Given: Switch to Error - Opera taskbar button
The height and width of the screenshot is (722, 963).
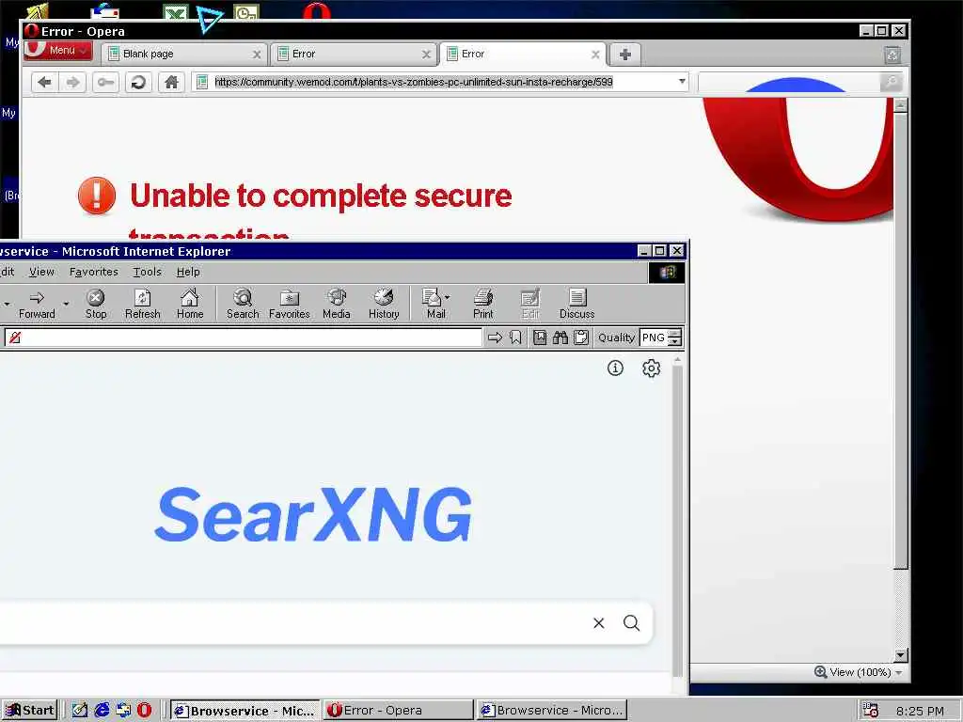Looking at the screenshot, I should click(x=398, y=711).
